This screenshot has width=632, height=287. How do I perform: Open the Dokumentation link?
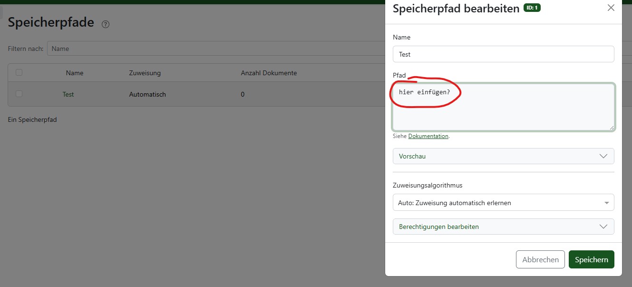(x=428, y=136)
